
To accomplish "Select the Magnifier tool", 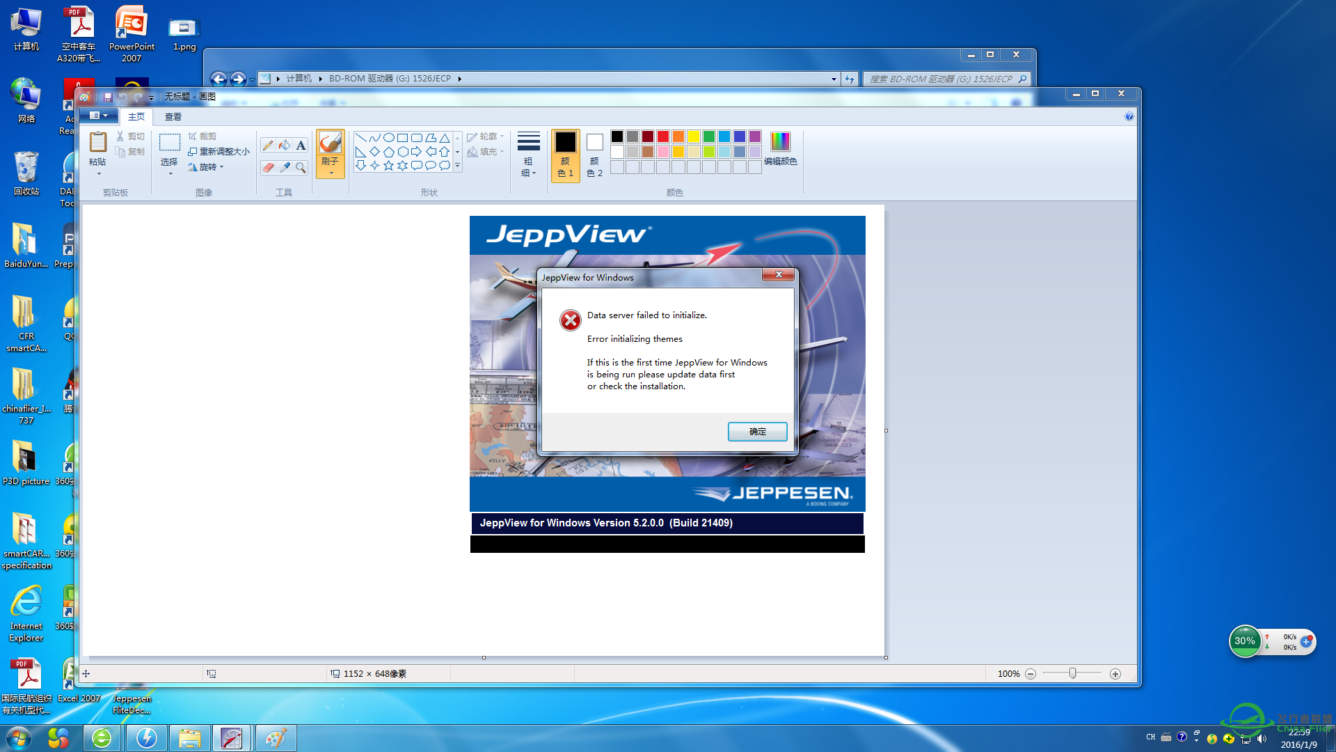I will click(301, 168).
